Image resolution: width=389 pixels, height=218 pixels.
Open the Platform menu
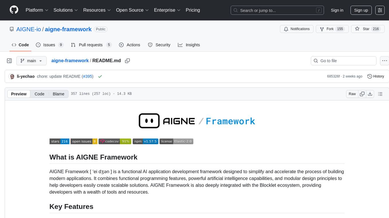click(37, 10)
